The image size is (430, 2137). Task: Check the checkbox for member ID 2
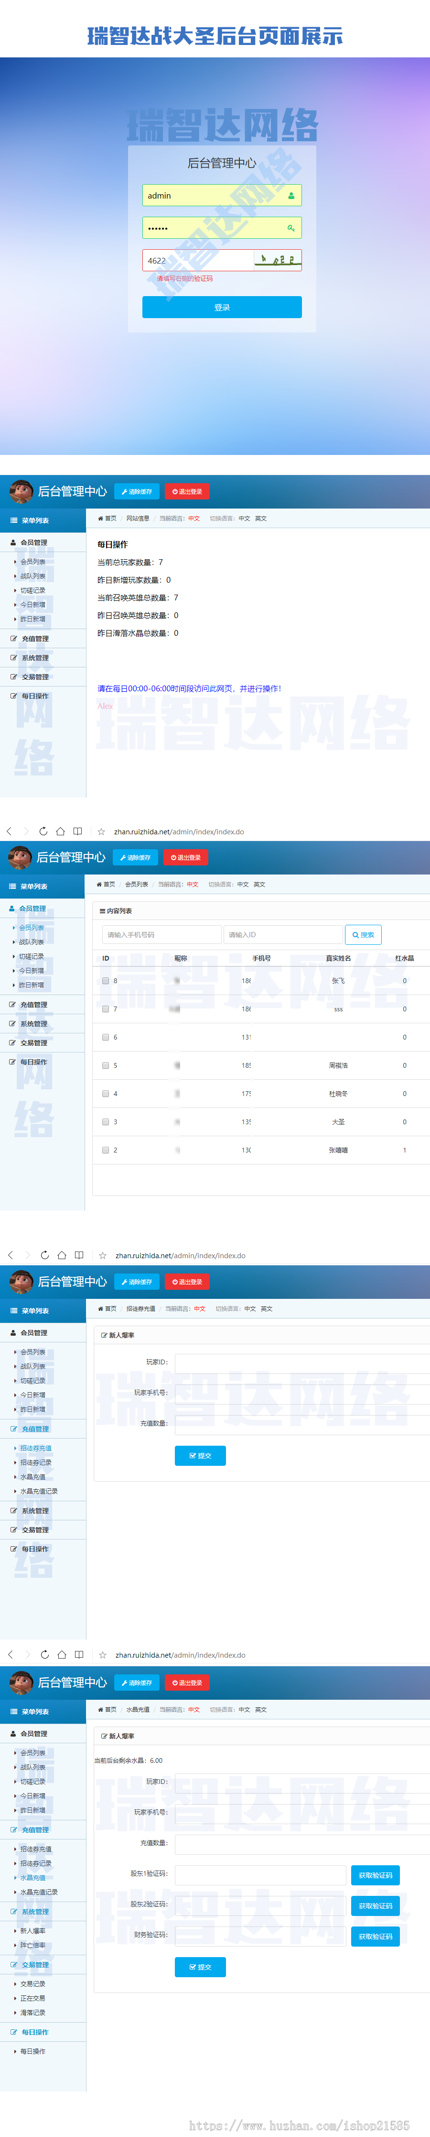click(x=105, y=1150)
